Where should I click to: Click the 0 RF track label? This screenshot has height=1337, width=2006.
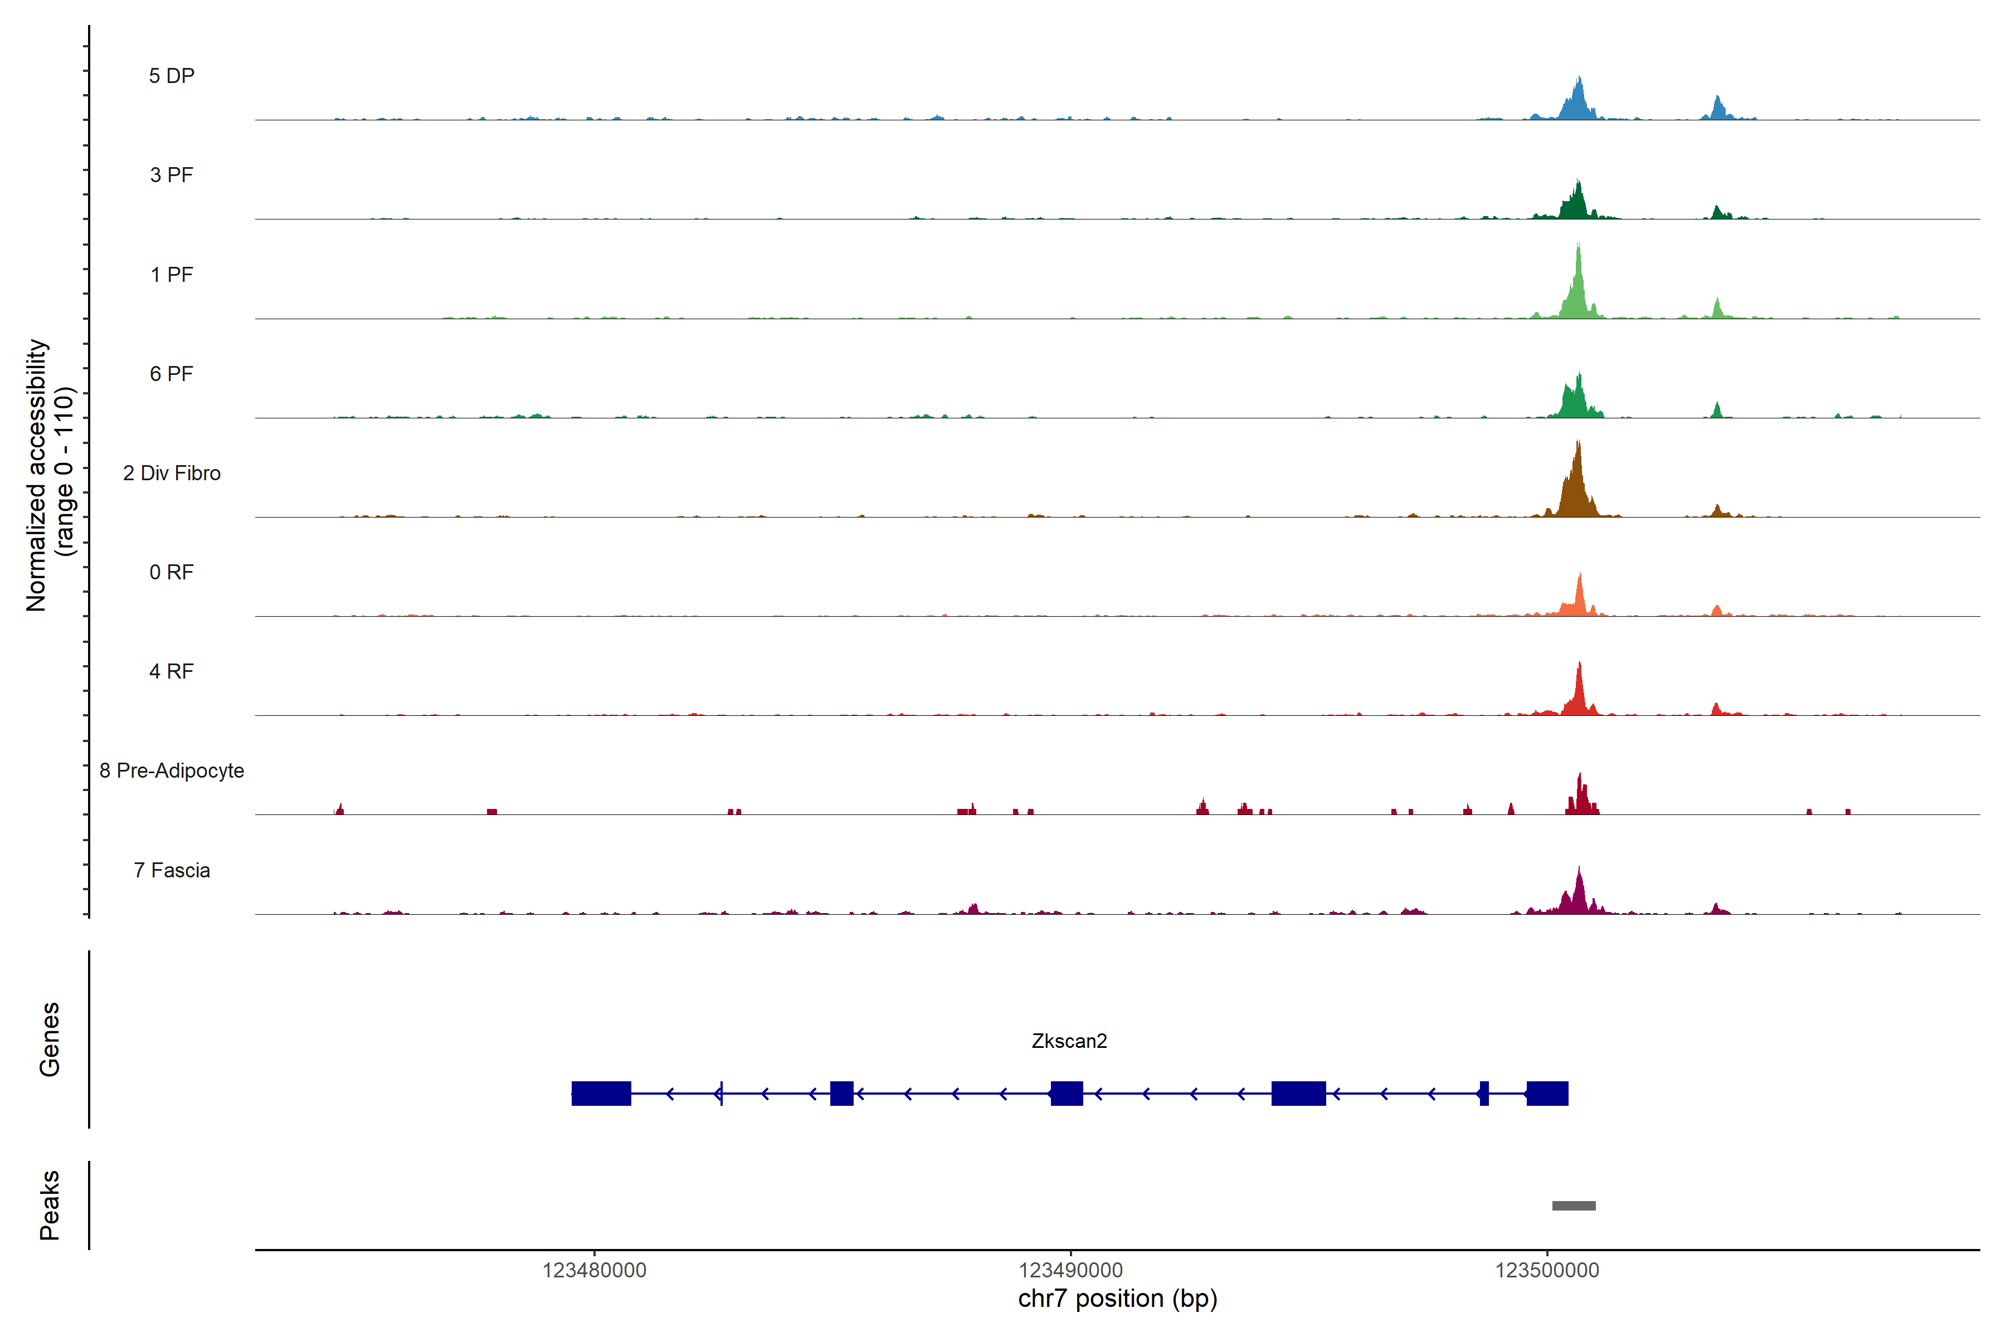(172, 572)
